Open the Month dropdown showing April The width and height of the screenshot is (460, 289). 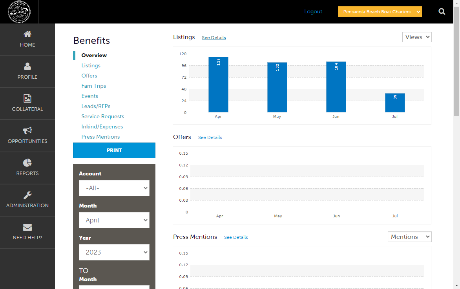point(114,220)
